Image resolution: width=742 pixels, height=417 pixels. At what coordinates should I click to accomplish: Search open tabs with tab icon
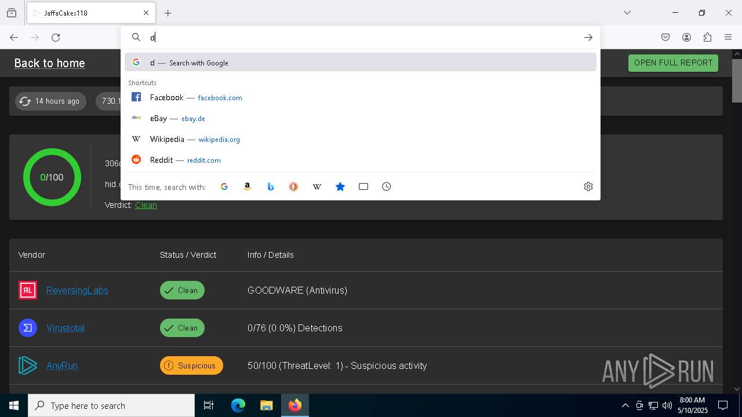pyautogui.click(x=363, y=186)
